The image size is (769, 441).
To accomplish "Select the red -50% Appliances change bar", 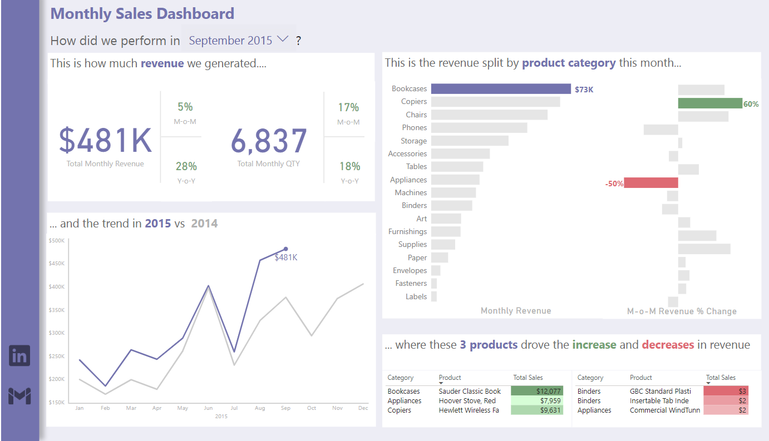I will 650,183.
